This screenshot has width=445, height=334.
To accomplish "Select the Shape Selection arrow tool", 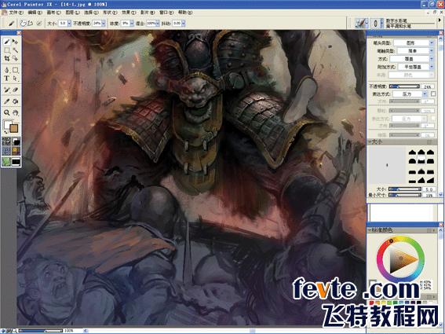I will point(16,78).
